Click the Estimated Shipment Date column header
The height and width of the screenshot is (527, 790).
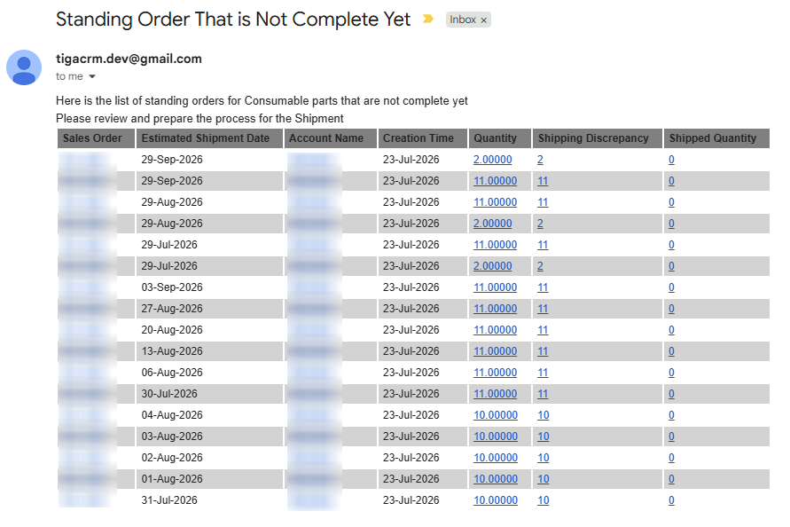pyautogui.click(x=209, y=138)
